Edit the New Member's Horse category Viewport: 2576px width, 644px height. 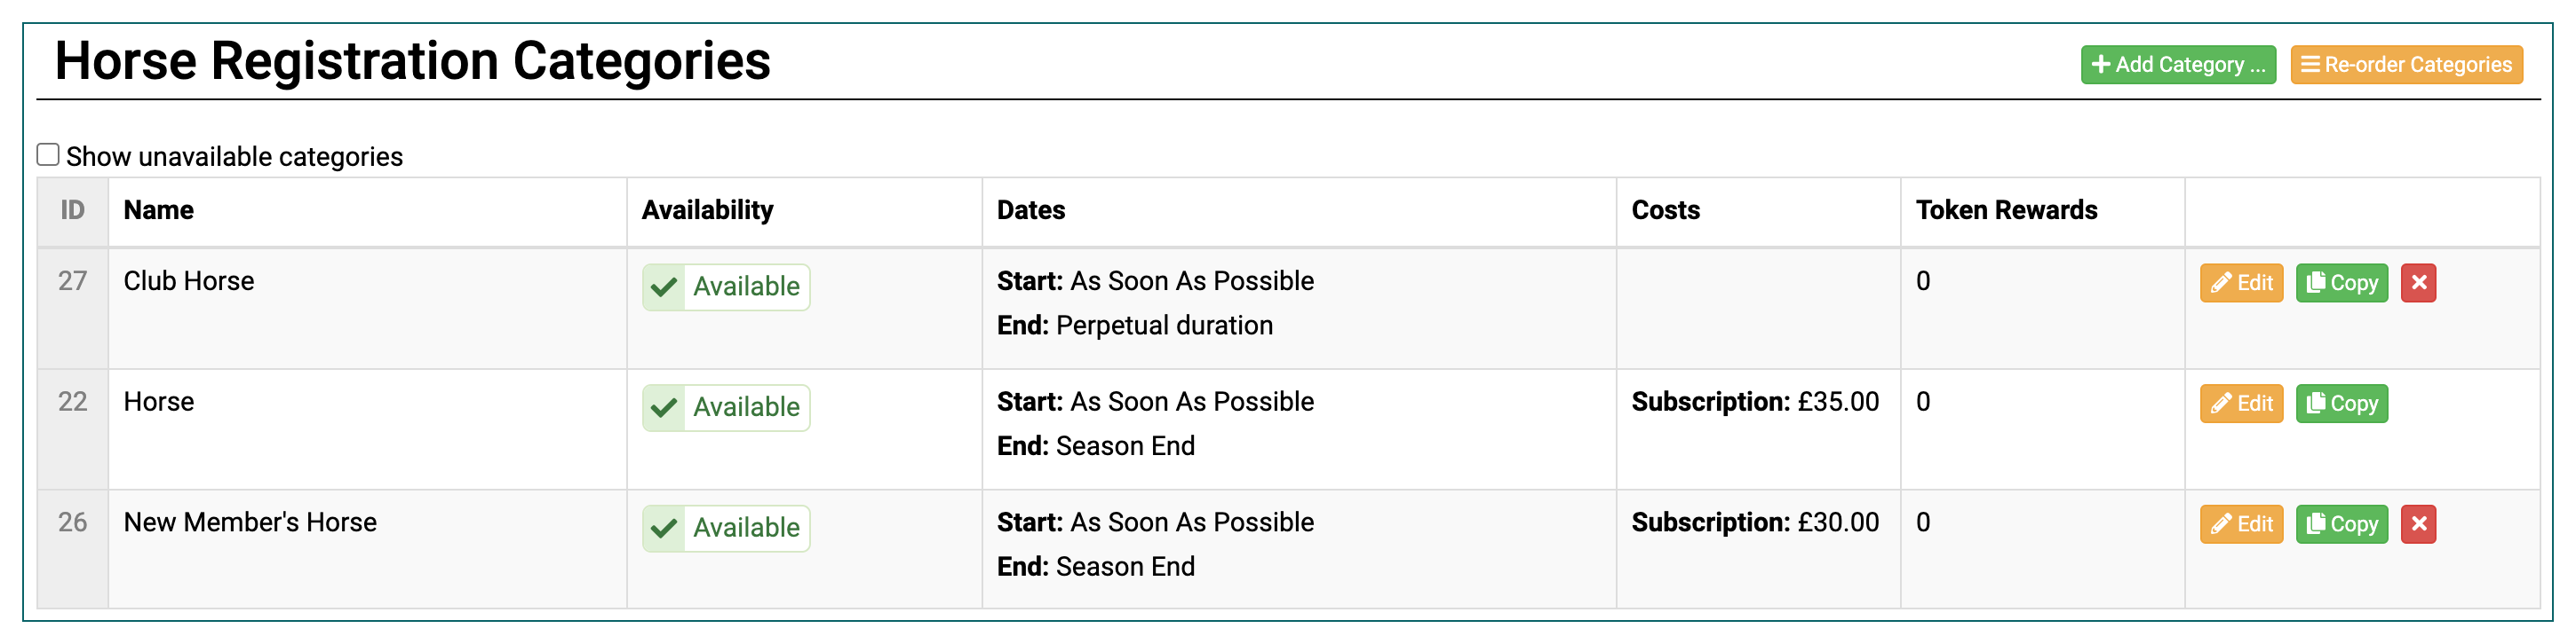[x=2241, y=524]
